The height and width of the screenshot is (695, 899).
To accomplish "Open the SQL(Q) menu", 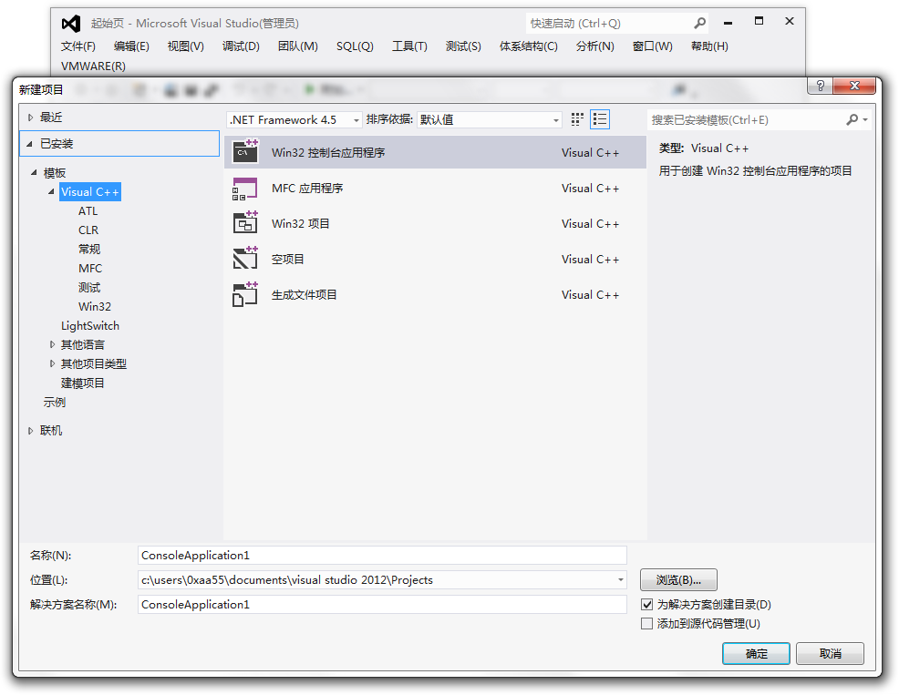I will pos(355,46).
